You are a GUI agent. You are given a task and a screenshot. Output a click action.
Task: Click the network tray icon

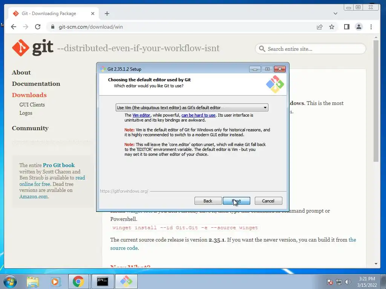click(x=339, y=282)
